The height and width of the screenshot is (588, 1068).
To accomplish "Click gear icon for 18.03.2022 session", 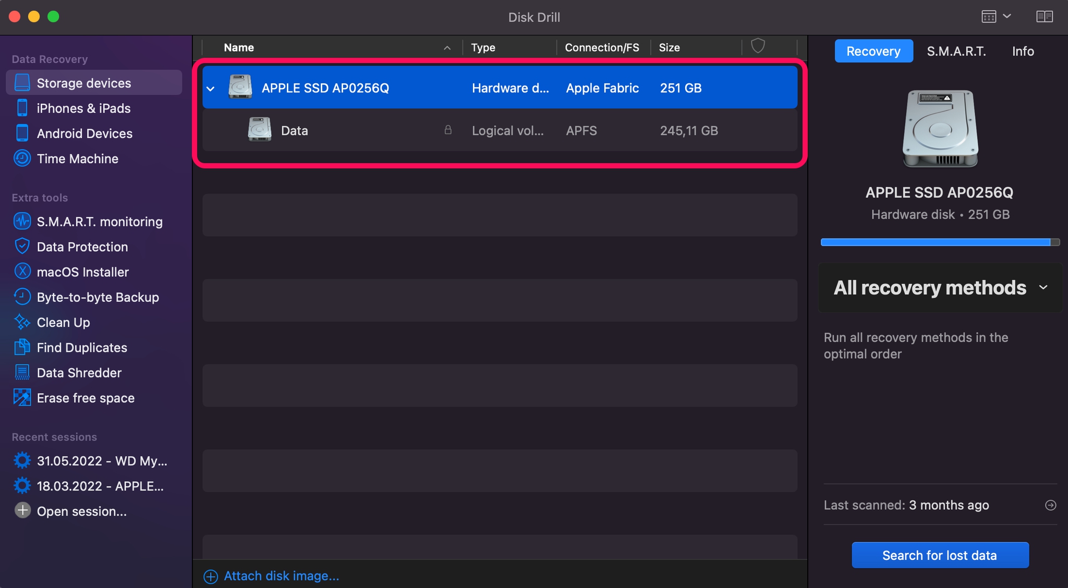I will click(x=22, y=485).
